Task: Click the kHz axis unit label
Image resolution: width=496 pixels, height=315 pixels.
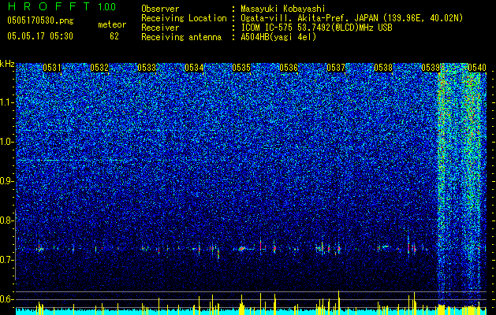Action: tap(7, 64)
